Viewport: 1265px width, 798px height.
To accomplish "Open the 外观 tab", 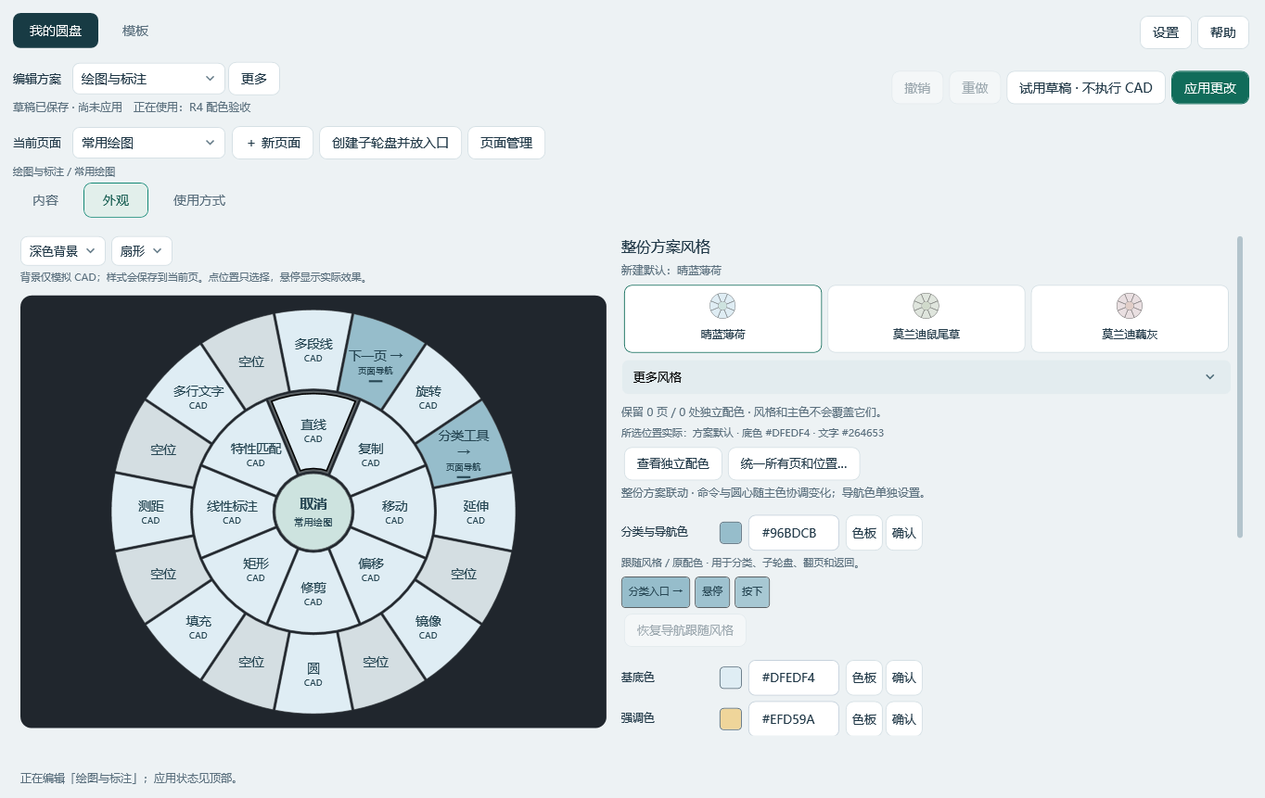I will click(116, 200).
